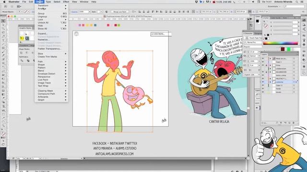Toggle lock on ACLARACION layer
Image resolution: width=307 pixels, height=172 pixels.
pos(267,72)
